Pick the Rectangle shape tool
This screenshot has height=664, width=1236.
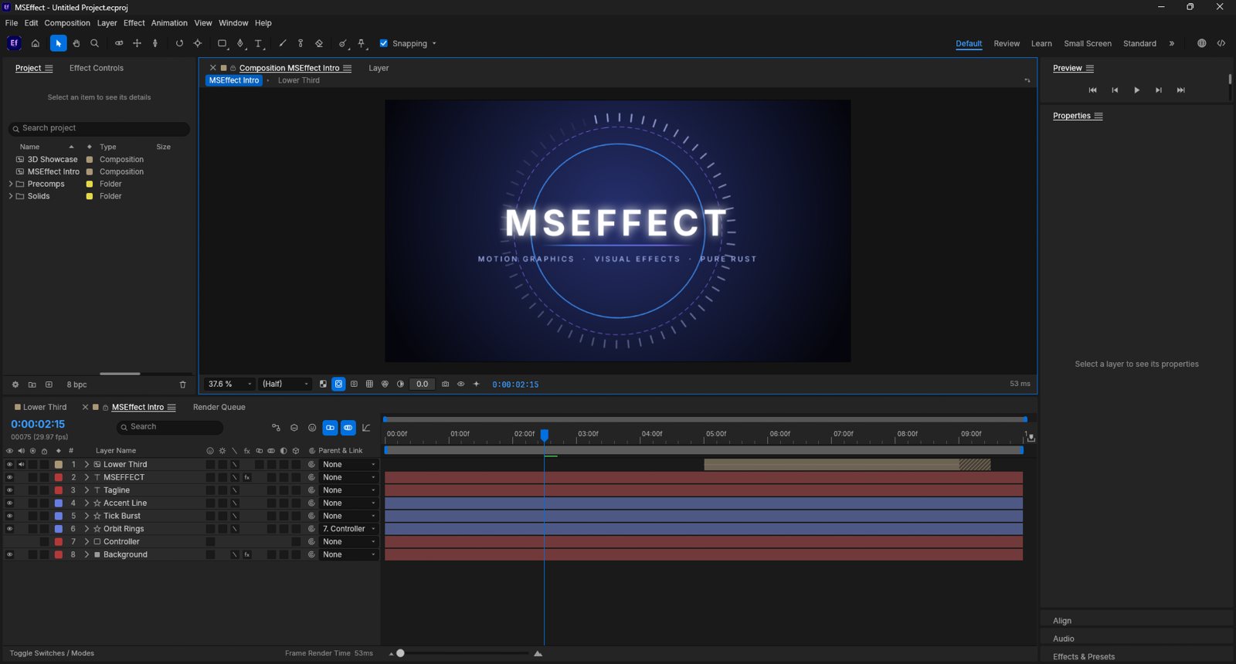point(222,43)
